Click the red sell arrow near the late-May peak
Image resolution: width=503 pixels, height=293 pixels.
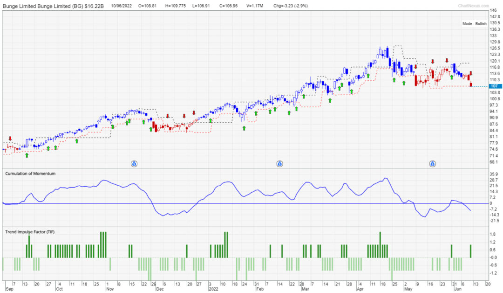[447, 60]
